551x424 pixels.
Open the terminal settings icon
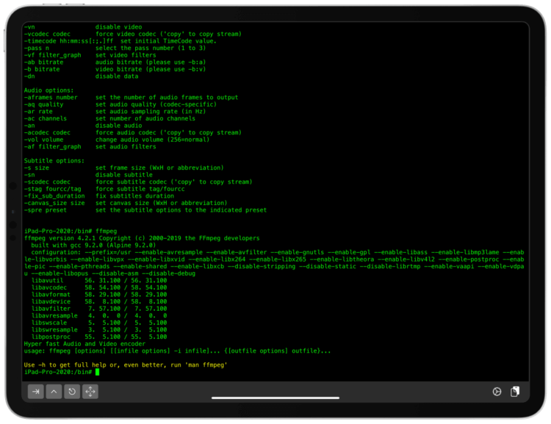coord(497,392)
